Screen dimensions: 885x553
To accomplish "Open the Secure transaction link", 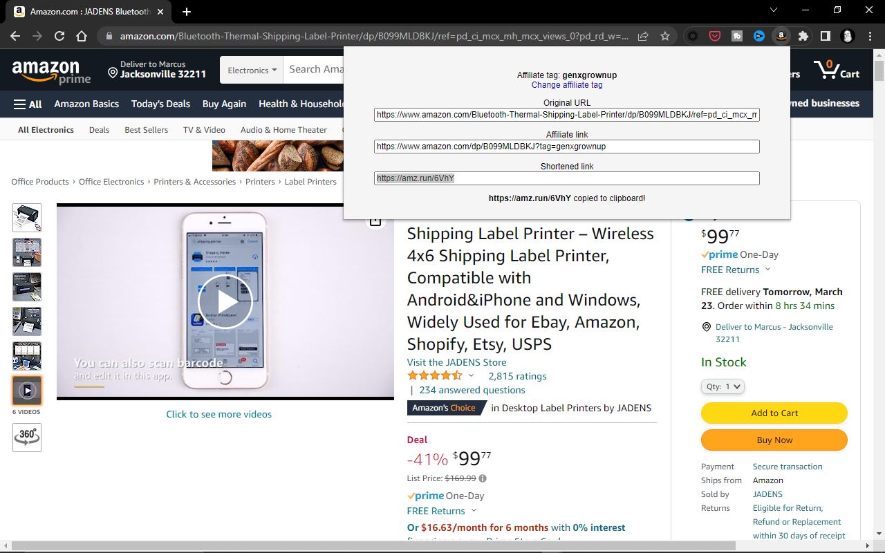I will pos(788,467).
